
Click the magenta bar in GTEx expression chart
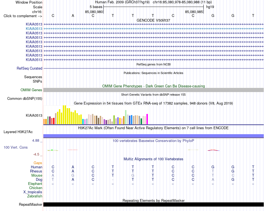pyautogui.click(x=147, y=119)
